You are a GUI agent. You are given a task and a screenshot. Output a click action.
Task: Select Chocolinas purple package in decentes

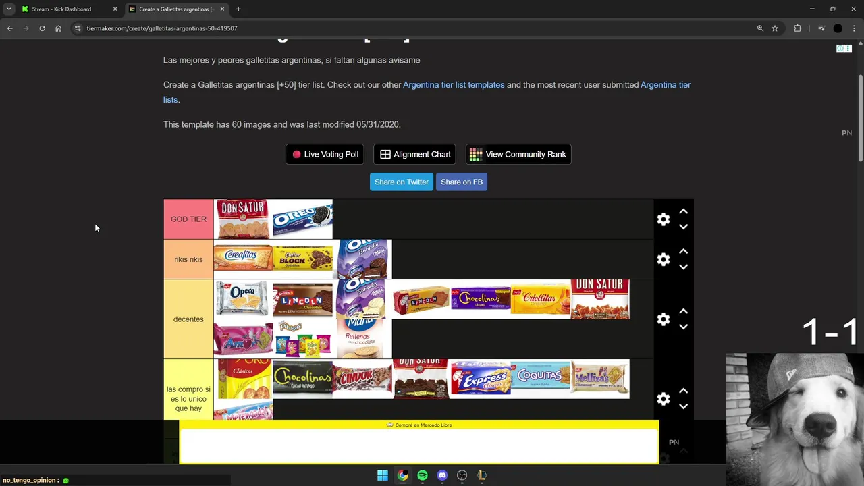[x=481, y=299]
